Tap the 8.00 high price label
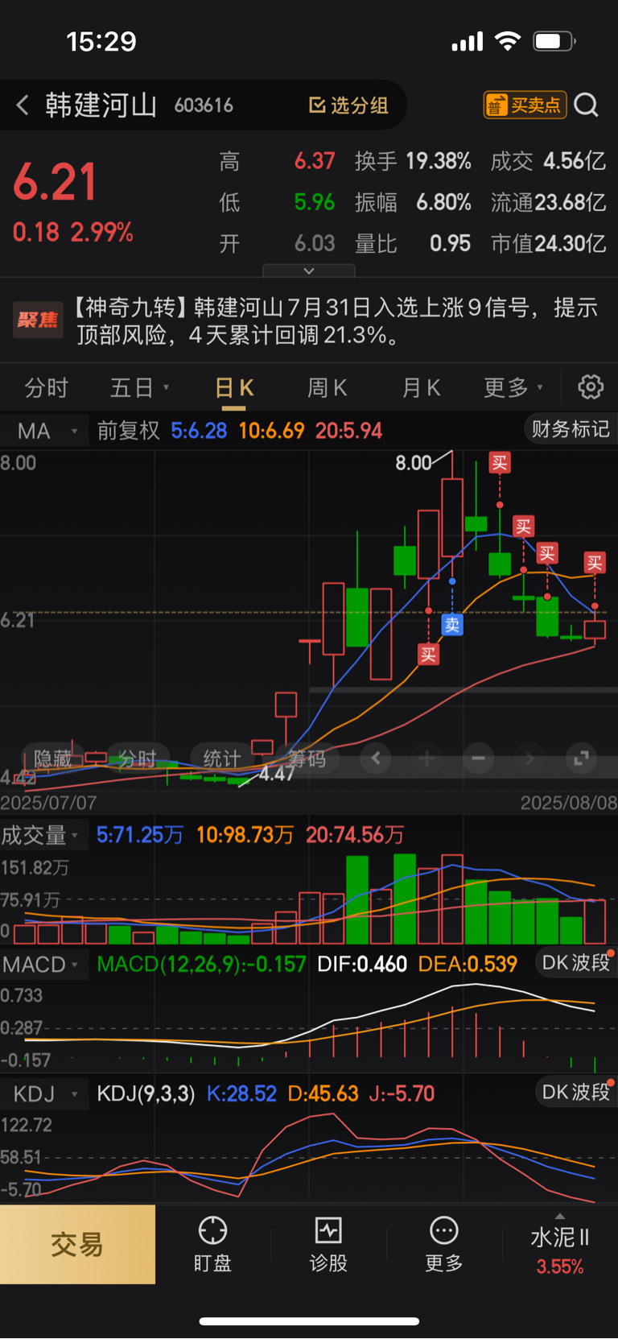 [413, 463]
